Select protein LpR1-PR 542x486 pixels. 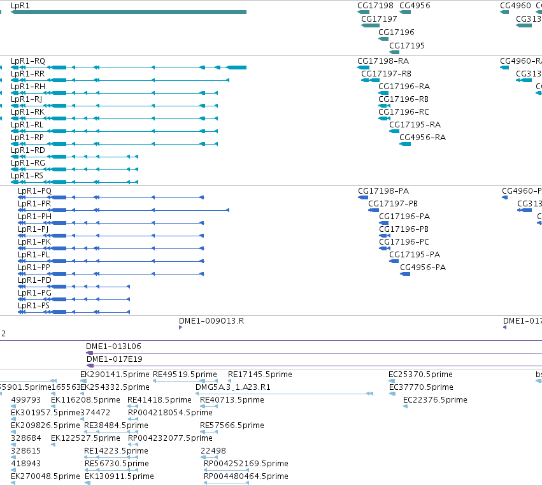tap(124, 210)
